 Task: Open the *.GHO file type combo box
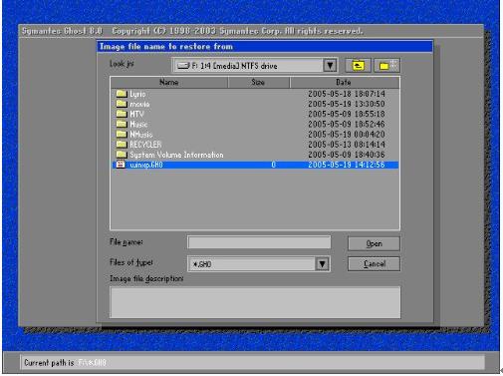point(259,264)
